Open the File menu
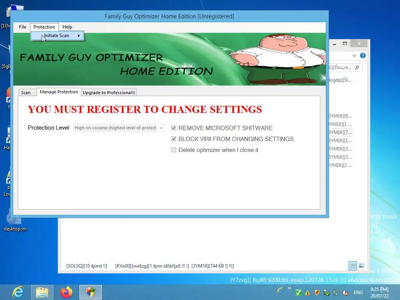Screen dimensions: 400x300 pos(22,27)
